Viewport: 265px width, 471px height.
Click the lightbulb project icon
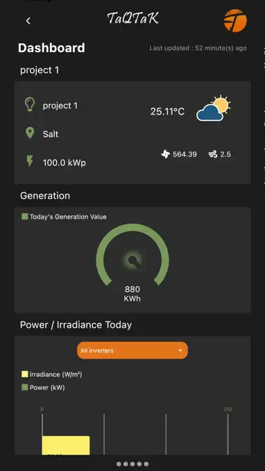point(30,104)
